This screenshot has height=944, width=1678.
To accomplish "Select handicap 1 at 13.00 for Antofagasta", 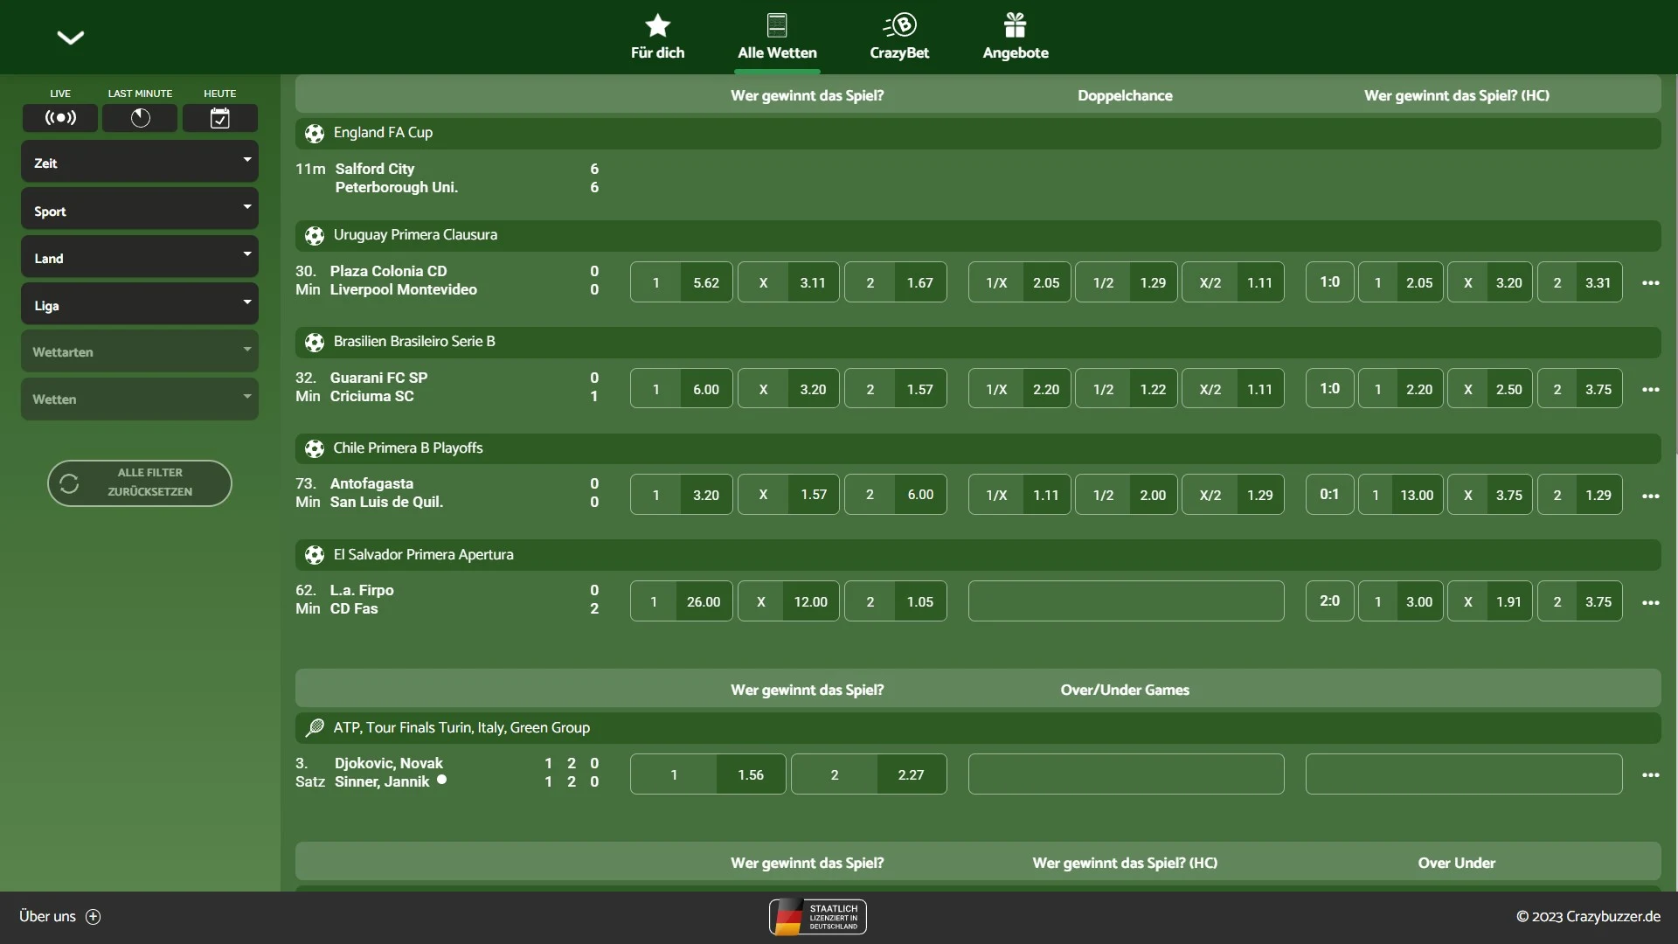I will 1401,495.
